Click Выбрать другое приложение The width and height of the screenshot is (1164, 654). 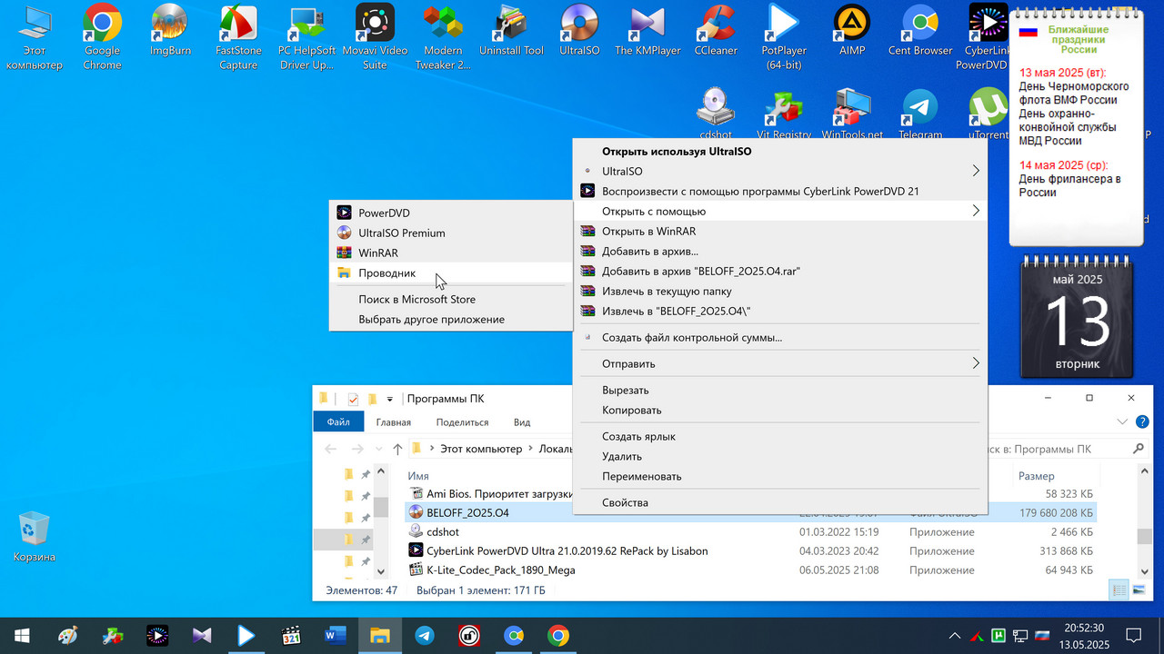click(x=451, y=319)
